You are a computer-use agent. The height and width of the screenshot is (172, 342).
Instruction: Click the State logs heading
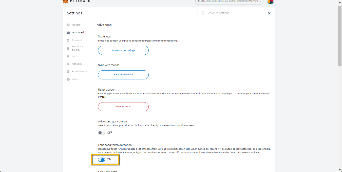coord(104,36)
